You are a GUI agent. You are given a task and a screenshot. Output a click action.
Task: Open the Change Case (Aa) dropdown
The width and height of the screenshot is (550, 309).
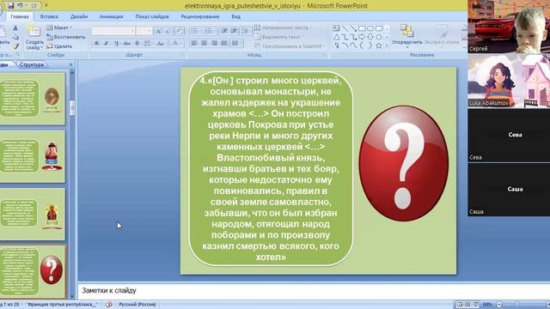[161, 43]
